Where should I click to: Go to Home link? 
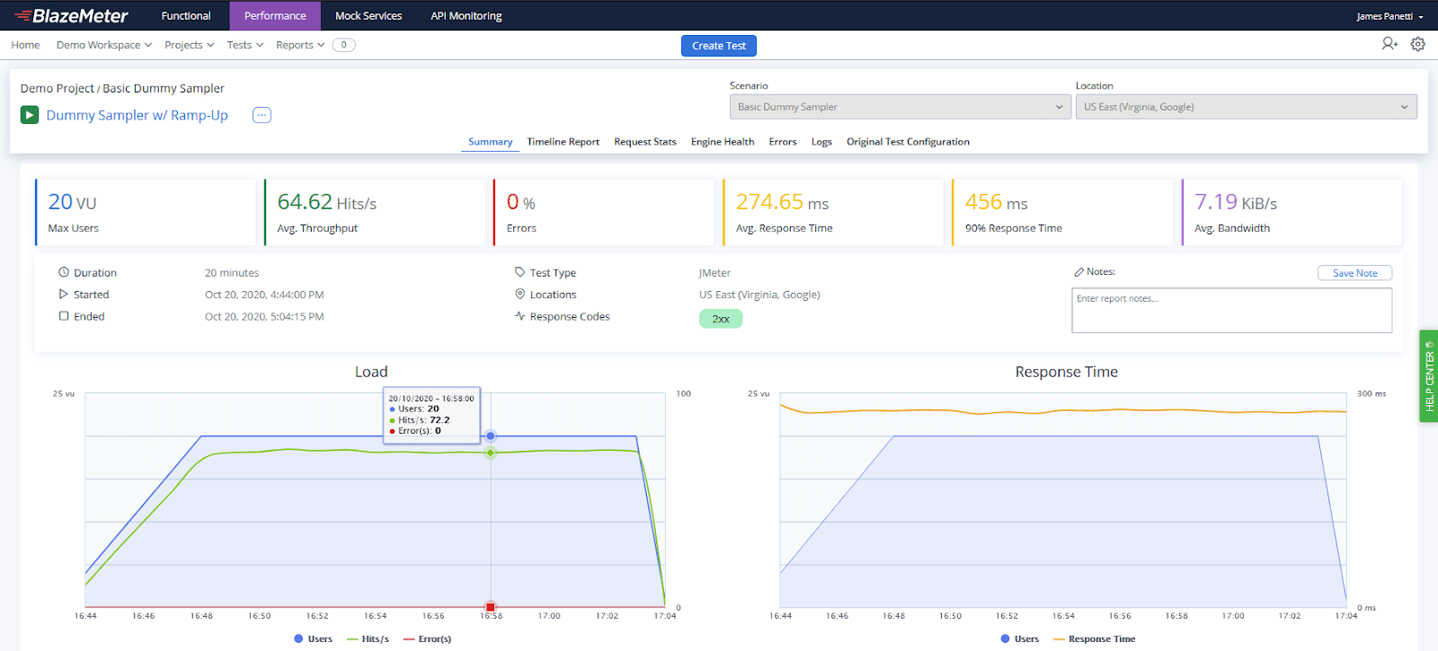pos(25,45)
